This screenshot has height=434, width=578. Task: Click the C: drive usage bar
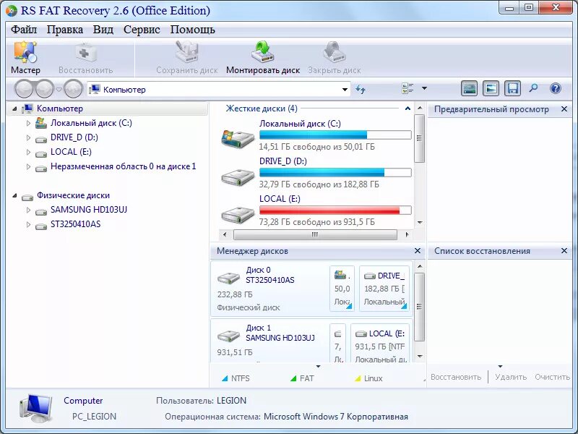[335, 135]
